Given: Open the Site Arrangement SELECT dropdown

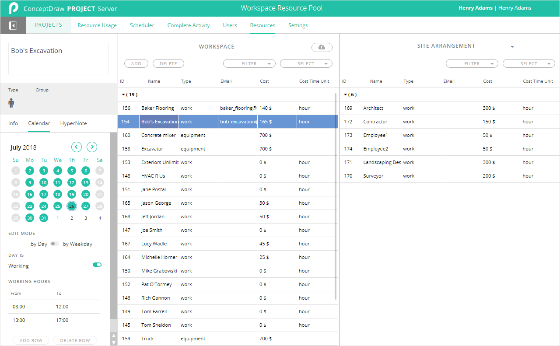Looking at the screenshot, I should click(529, 64).
